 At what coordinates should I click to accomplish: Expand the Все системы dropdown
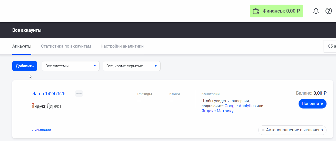pos(71,66)
